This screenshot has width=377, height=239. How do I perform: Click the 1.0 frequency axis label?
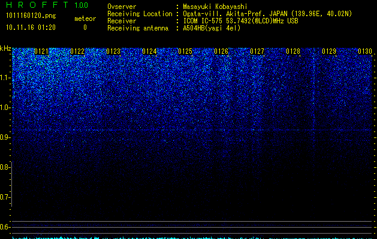point(5,108)
